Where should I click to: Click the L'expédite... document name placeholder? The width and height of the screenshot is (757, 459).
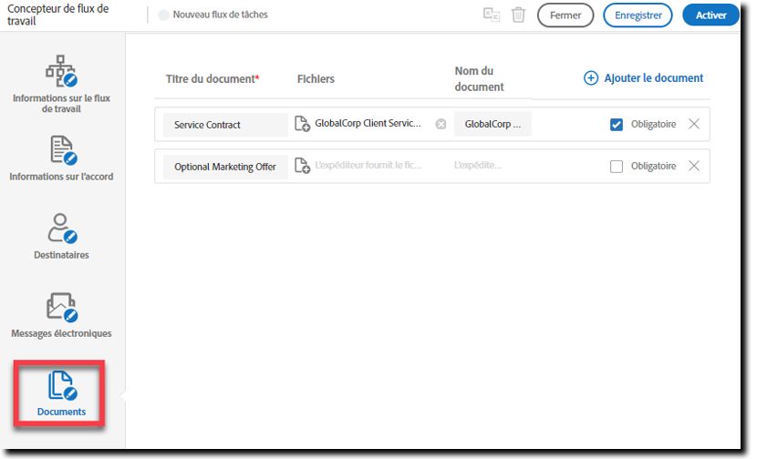pos(478,166)
